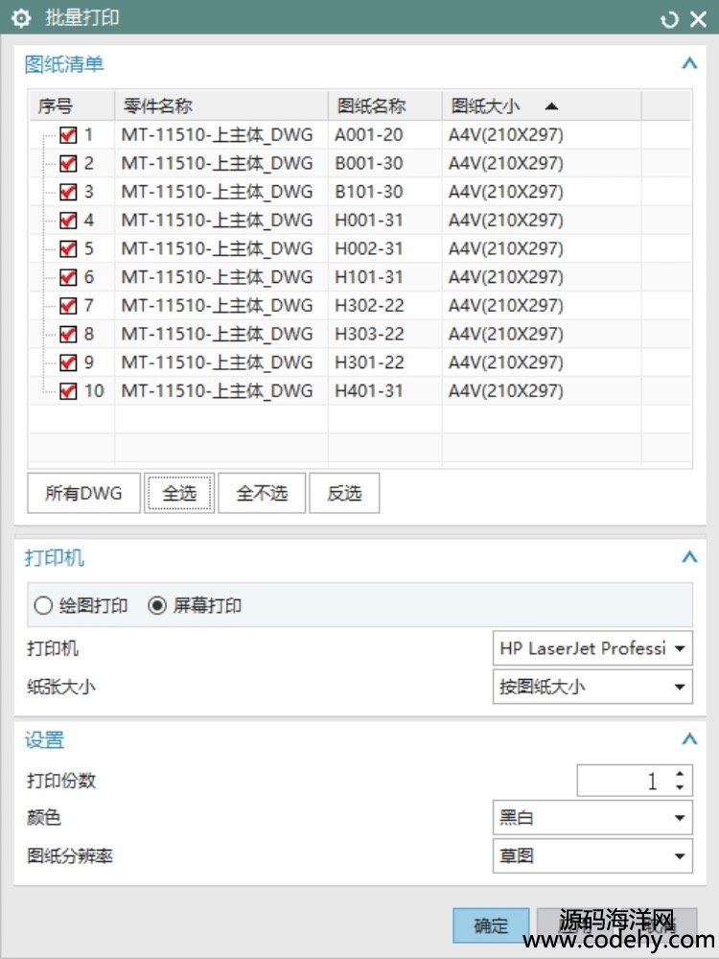Open the 图纸分辨率 dropdown
719x959 pixels.
(591, 855)
